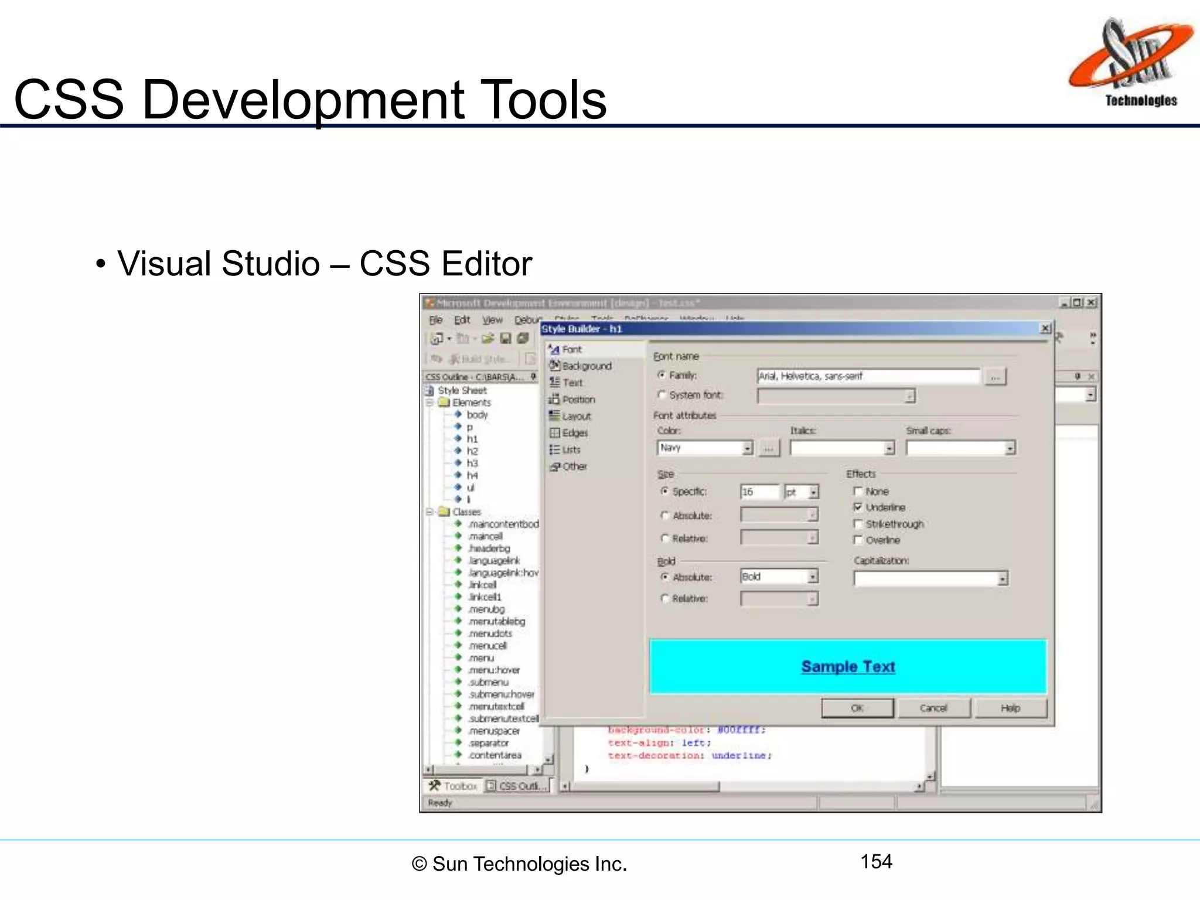Click the new project toolbar icon
The image size is (1200, 900).
tap(437, 339)
